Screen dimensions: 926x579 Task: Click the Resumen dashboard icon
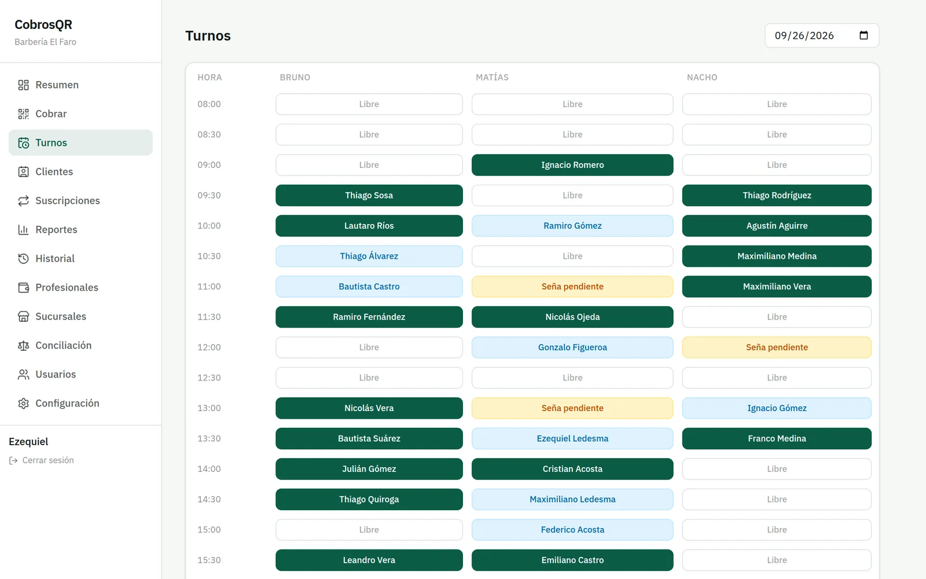[x=23, y=85]
